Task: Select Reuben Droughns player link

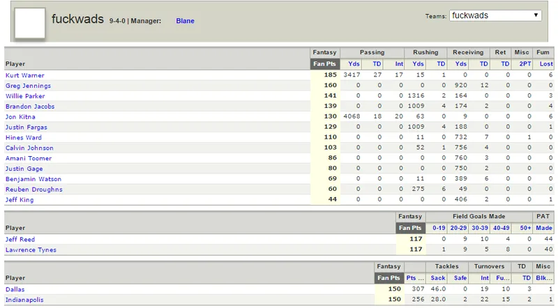Action: click(x=33, y=190)
